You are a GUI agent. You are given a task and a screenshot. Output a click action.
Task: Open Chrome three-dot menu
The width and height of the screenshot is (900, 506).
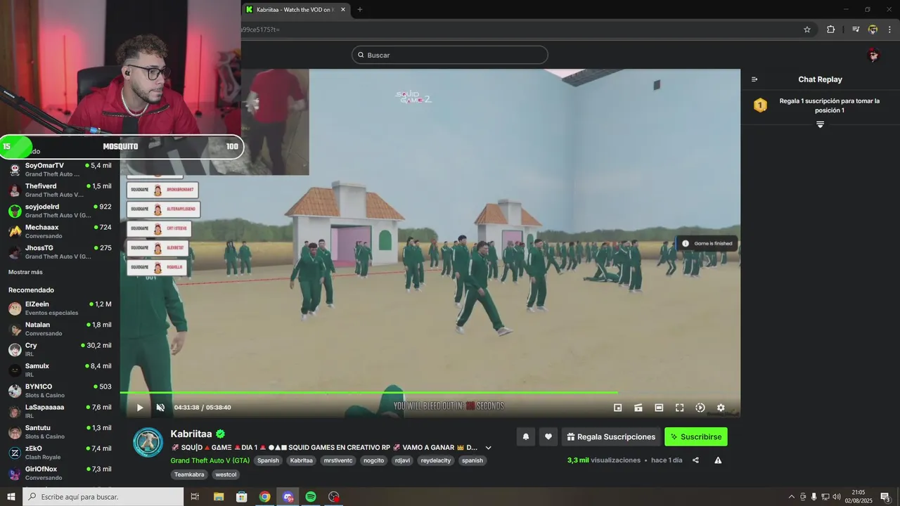889,30
